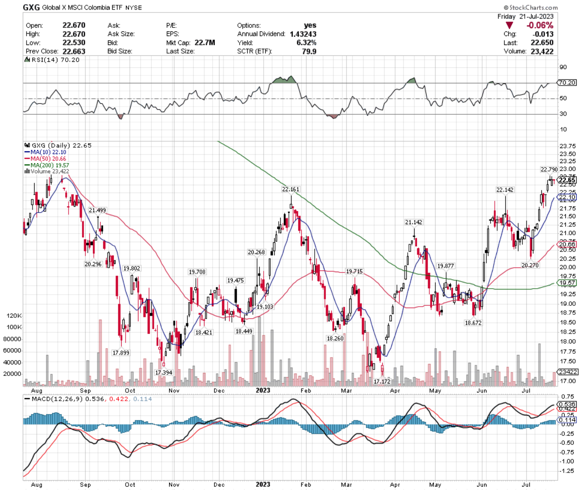Click the 19.475 price label
Screen dimensions: 586x491
point(235,280)
